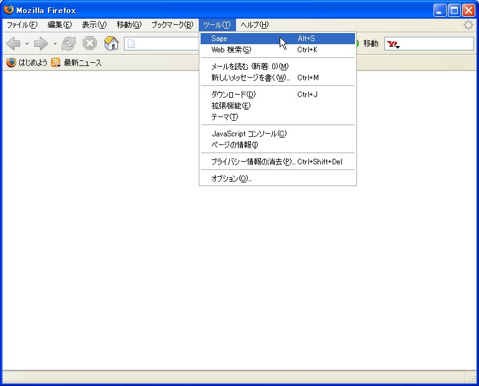Minimize the Firefox window
The image size is (479, 386).
tap(440, 11)
